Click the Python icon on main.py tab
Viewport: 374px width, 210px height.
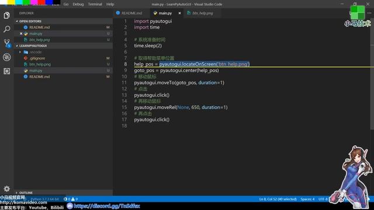coord(155,13)
